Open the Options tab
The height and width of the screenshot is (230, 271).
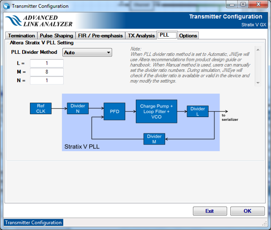[188, 36]
